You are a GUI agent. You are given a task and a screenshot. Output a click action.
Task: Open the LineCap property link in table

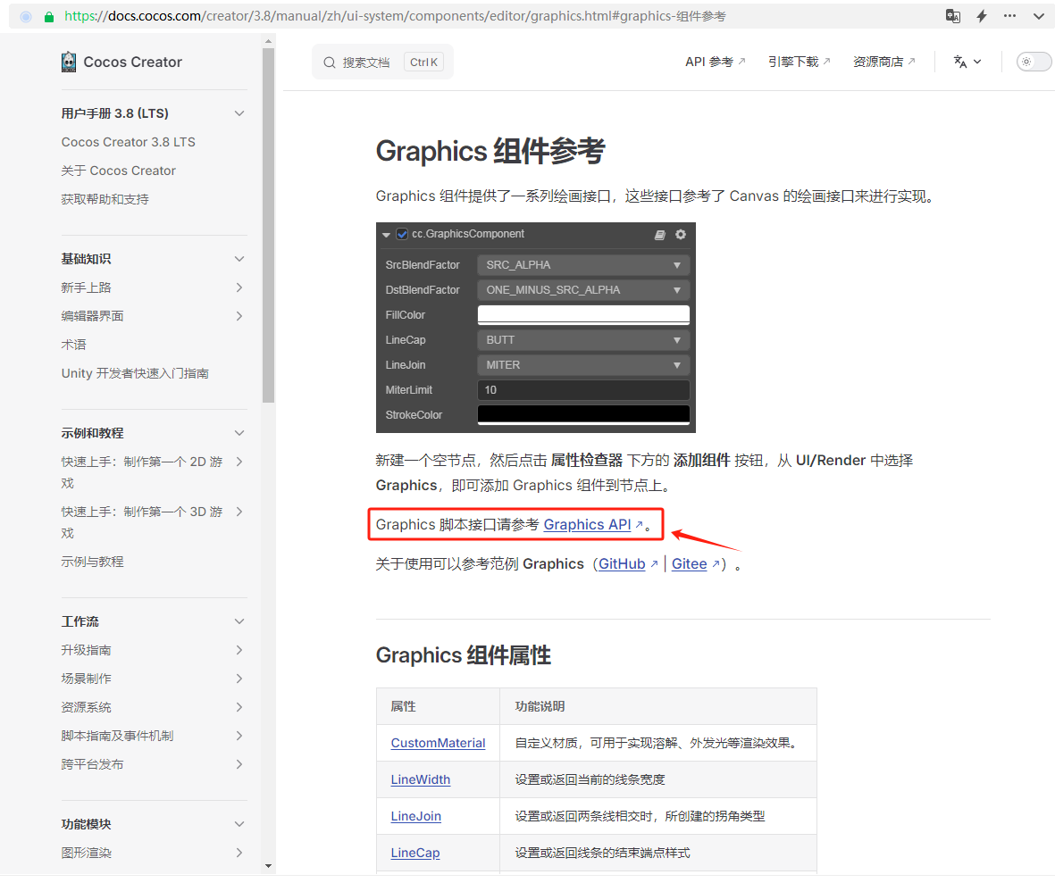[x=415, y=853]
